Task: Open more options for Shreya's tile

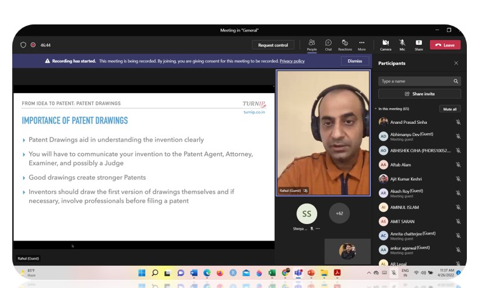Action: coord(318,229)
